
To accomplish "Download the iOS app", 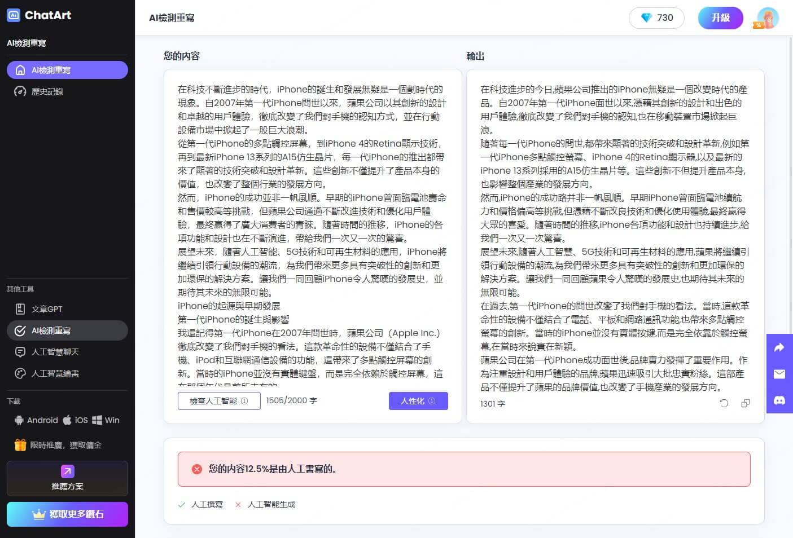I will coord(75,420).
